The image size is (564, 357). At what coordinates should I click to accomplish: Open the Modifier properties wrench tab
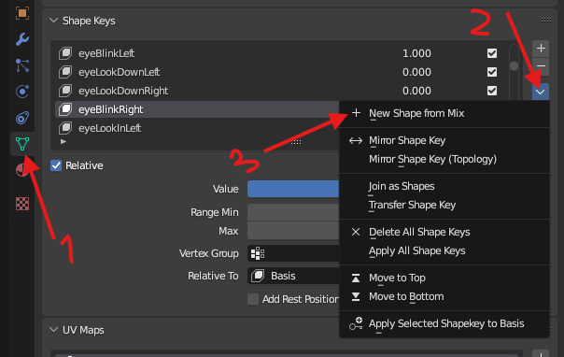[x=22, y=39]
